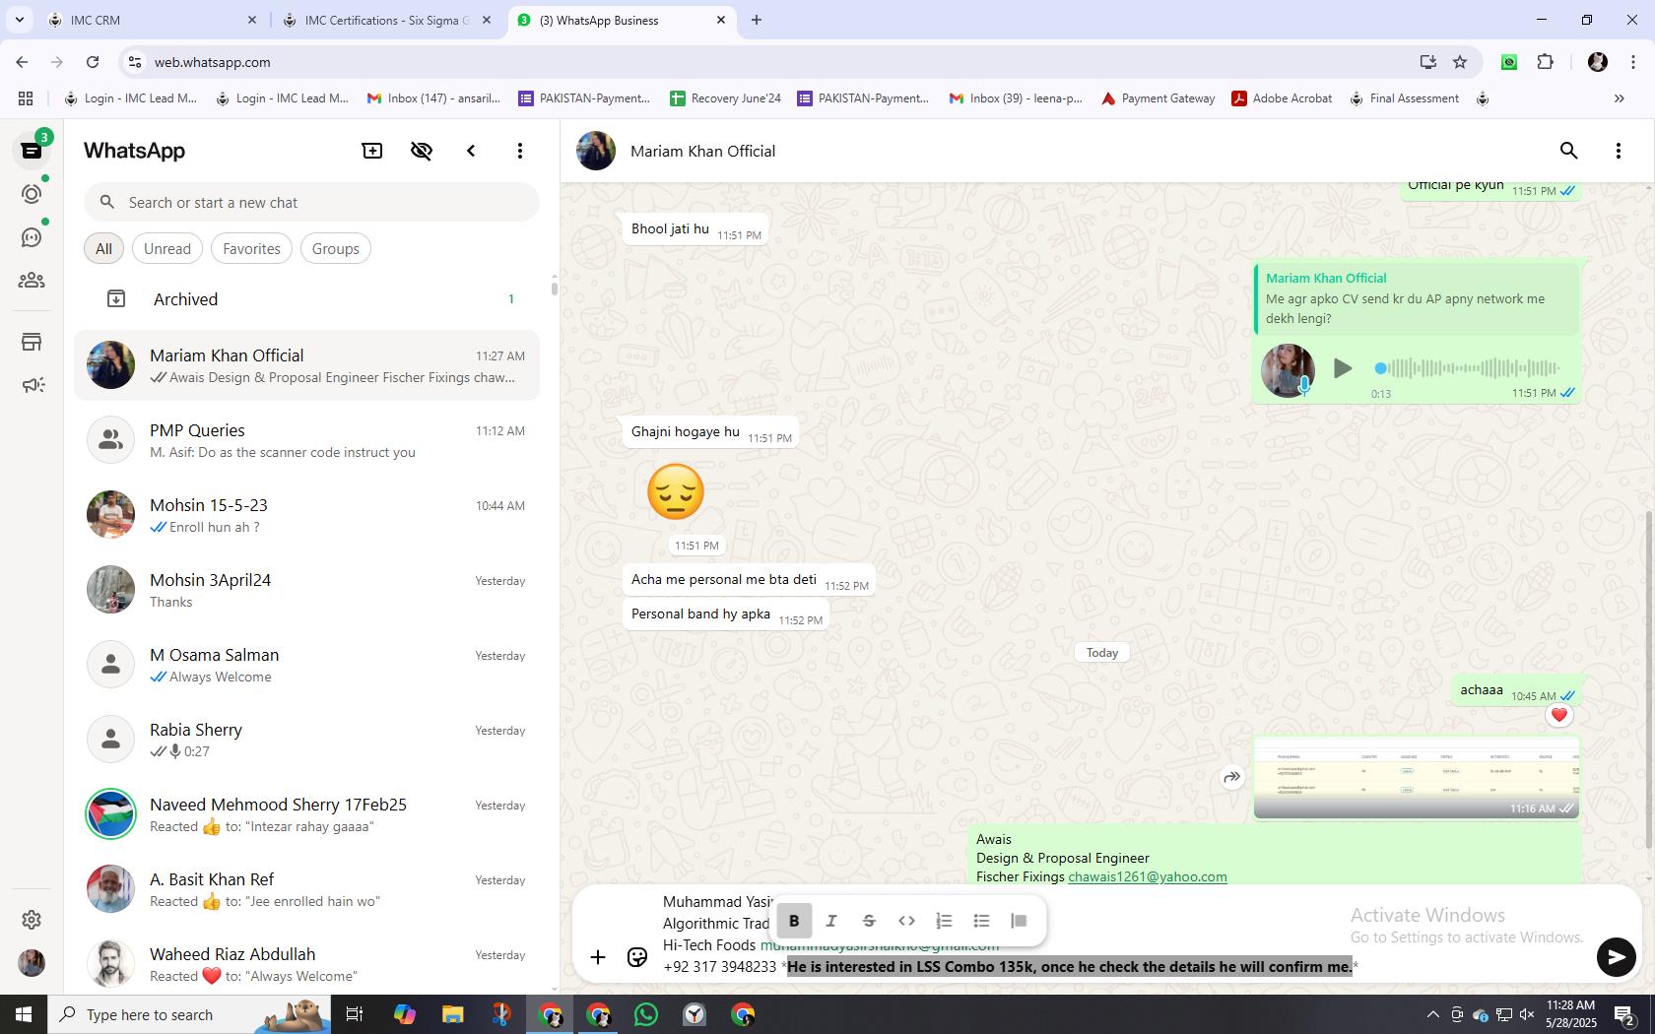Open PMP Queries group chat
Image resolution: width=1655 pixels, height=1034 pixels.
tap(306, 440)
